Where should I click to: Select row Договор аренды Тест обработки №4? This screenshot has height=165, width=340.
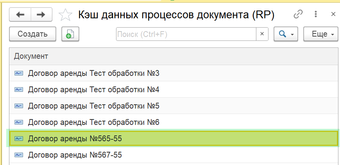pos(93,90)
